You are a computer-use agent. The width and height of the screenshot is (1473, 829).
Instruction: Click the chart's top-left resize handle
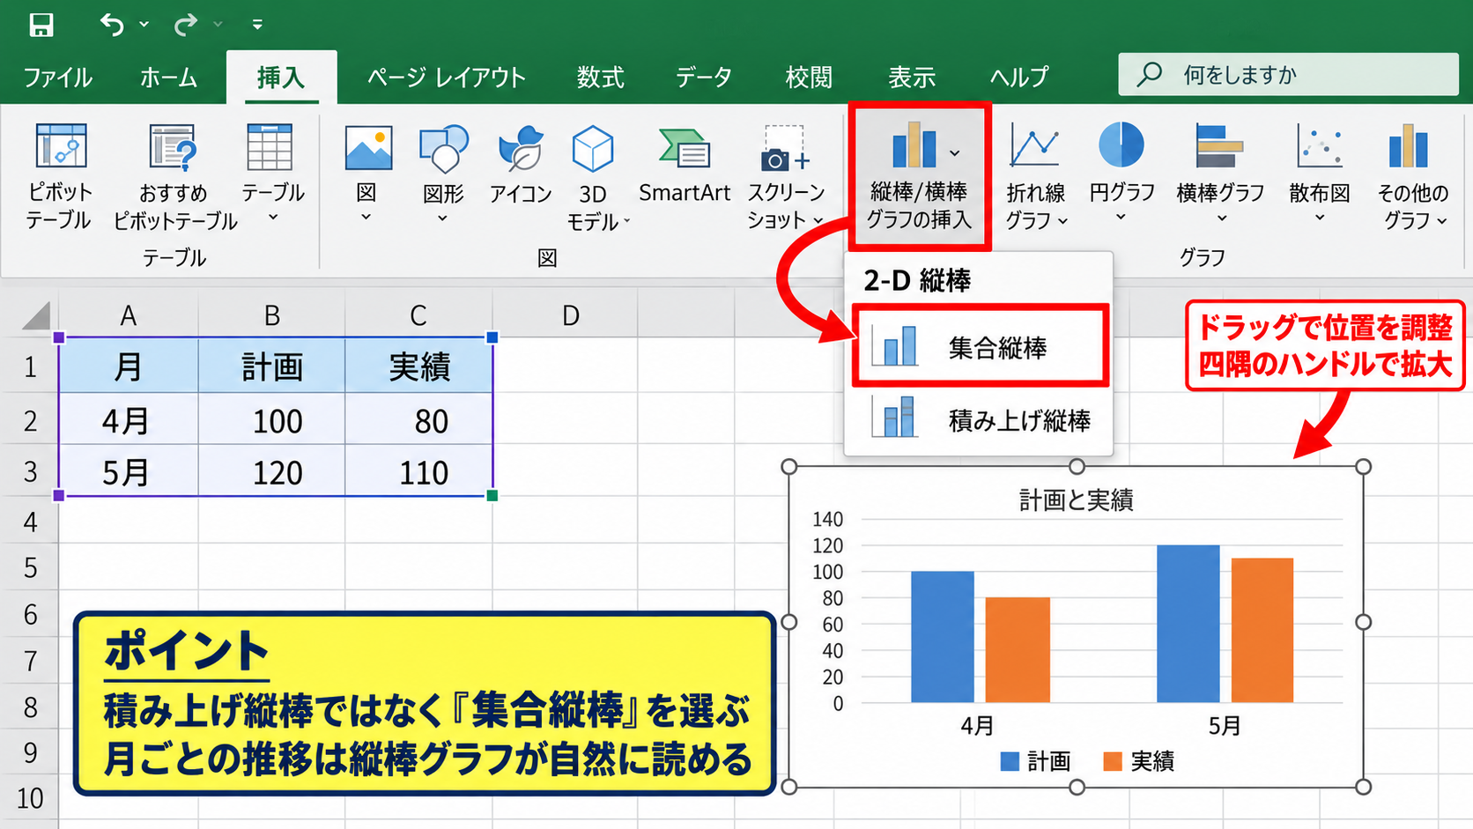789,466
